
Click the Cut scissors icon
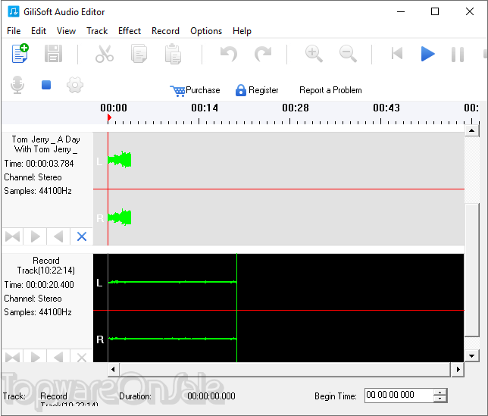105,54
